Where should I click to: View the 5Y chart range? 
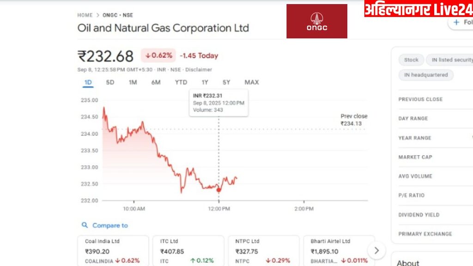tap(226, 82)
